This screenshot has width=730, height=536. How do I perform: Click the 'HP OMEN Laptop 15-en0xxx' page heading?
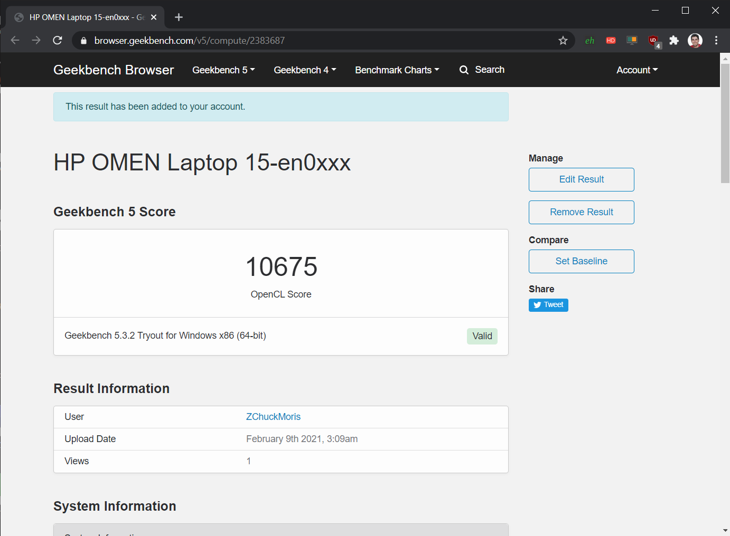pyautogui.click(x=202, y=162)
